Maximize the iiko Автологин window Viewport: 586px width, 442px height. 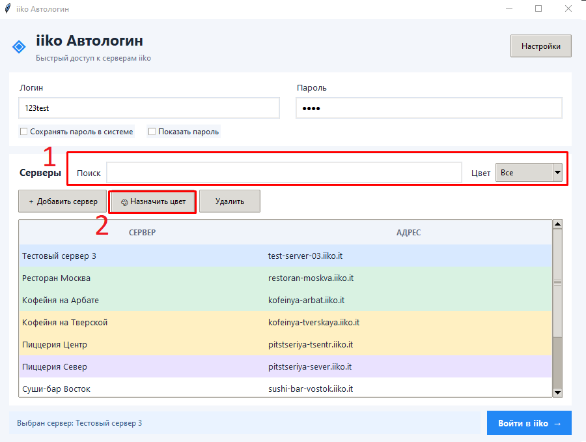(538, 8)
